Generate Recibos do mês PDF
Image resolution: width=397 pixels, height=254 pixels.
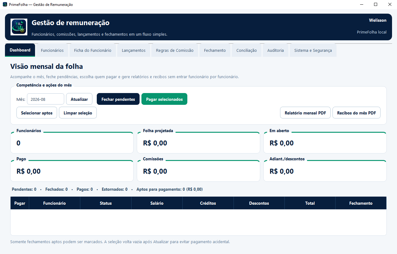click(x=356, y=113)
